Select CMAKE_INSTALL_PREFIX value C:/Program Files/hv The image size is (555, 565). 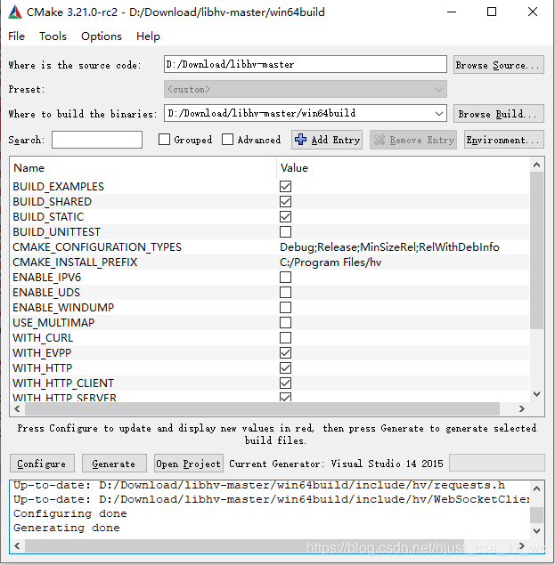pyautogui.click(x=331, y=262)
